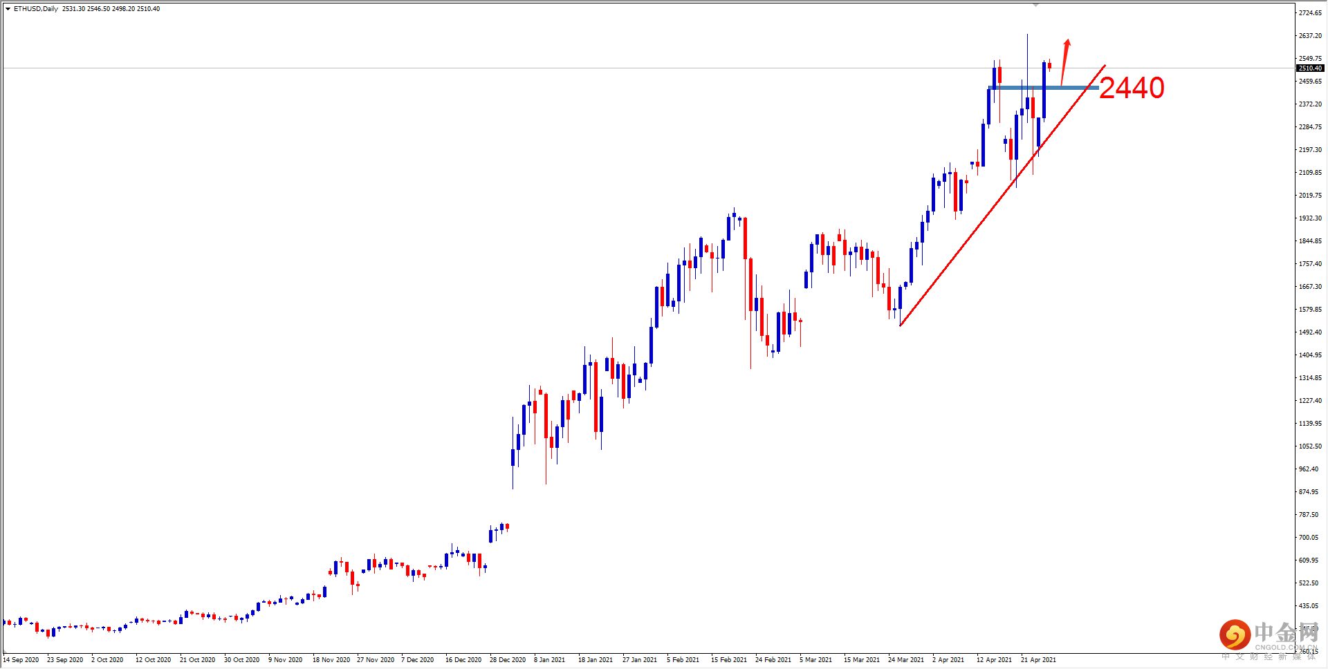Click the 8 Jan 2021 date label
This screenshot has height=669, width=1328.
point(549,660)
